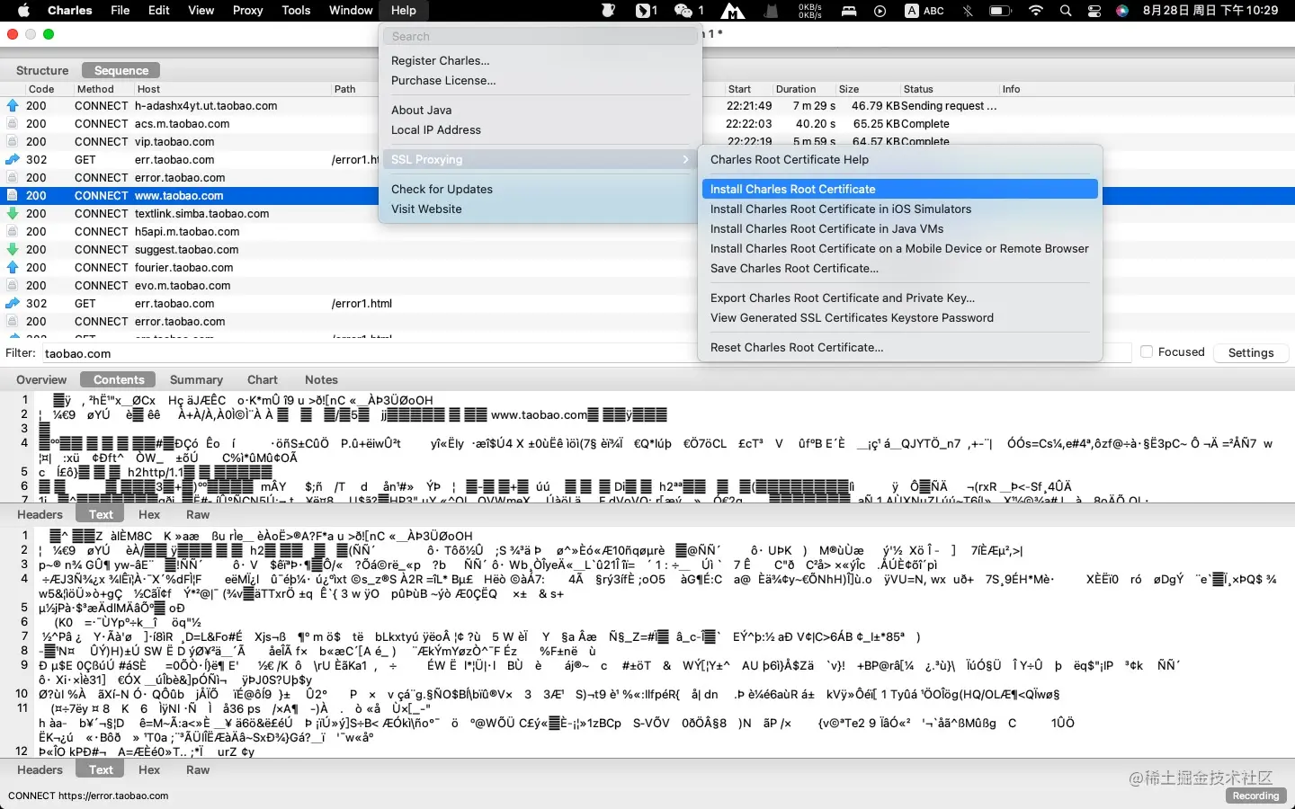Switch to the Sequence tab
This screenshot has width=1295, height=809.
point(121,70)
